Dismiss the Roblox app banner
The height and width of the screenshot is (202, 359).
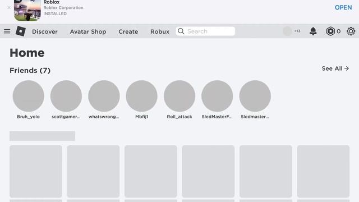click(9, 7)
